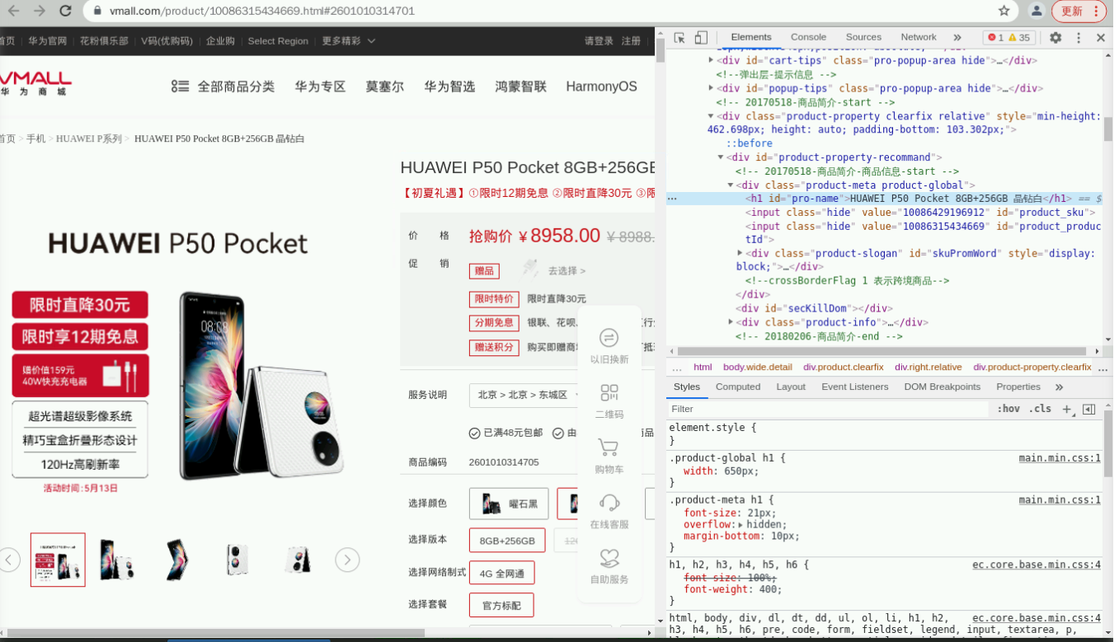Viewport: 1119px width, 642px height.
Task: Open the HarmonyOS navigation item
Action: pyautogui.click(x=601, y=87)
